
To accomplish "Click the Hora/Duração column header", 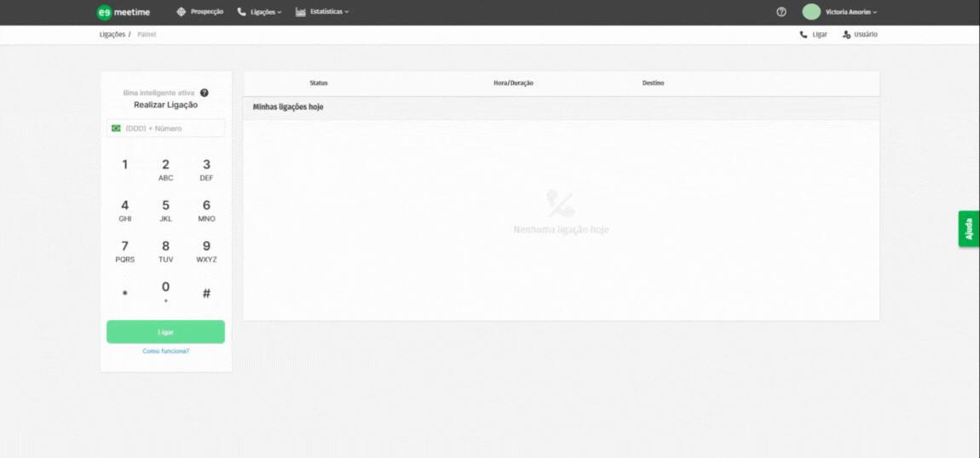I will (x=513, y=83).
